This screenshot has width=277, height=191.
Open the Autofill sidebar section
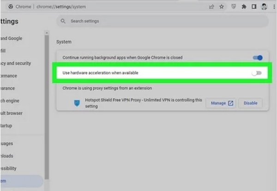tap(3, 51)
